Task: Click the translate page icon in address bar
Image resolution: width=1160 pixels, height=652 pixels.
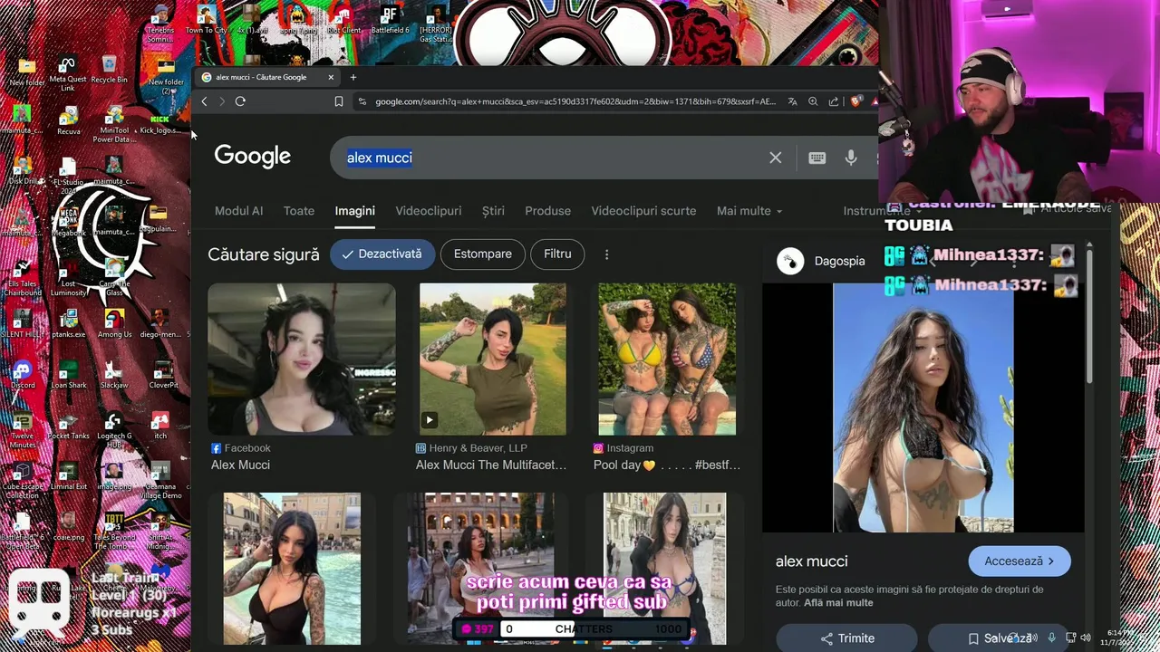Action: click(x=792, y=101)
